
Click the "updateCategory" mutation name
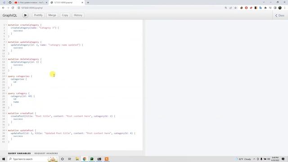click(29, 42)
